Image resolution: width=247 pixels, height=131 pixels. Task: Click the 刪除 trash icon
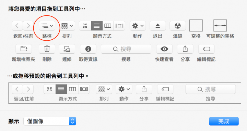coord(47,49)
